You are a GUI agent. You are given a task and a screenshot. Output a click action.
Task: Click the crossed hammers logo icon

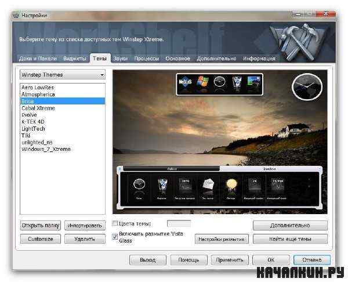click(299, 42)
